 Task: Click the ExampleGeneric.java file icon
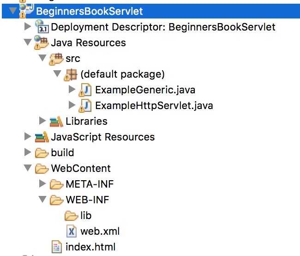[x=85, y=90]
